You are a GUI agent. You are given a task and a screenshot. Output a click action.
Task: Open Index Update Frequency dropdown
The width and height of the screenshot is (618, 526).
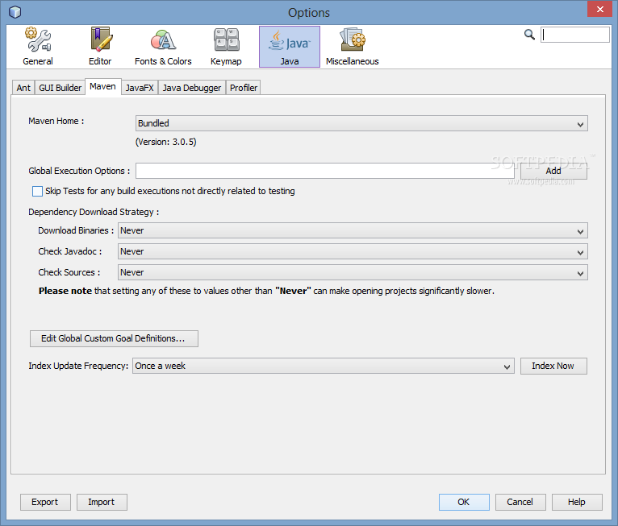point(324,366)
